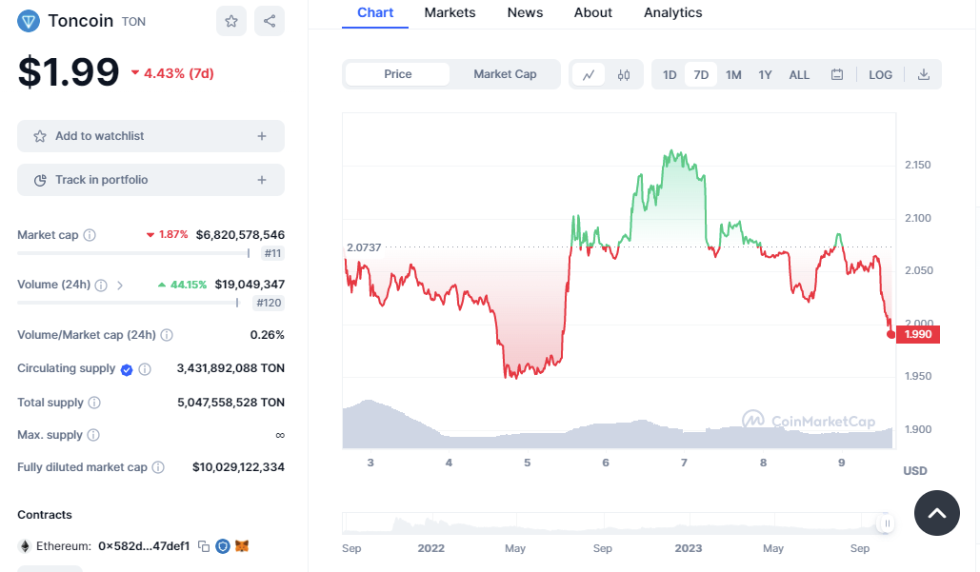Show Market cap info tooltip icon
Screen dimensions: 980x572
pos(90,235)
